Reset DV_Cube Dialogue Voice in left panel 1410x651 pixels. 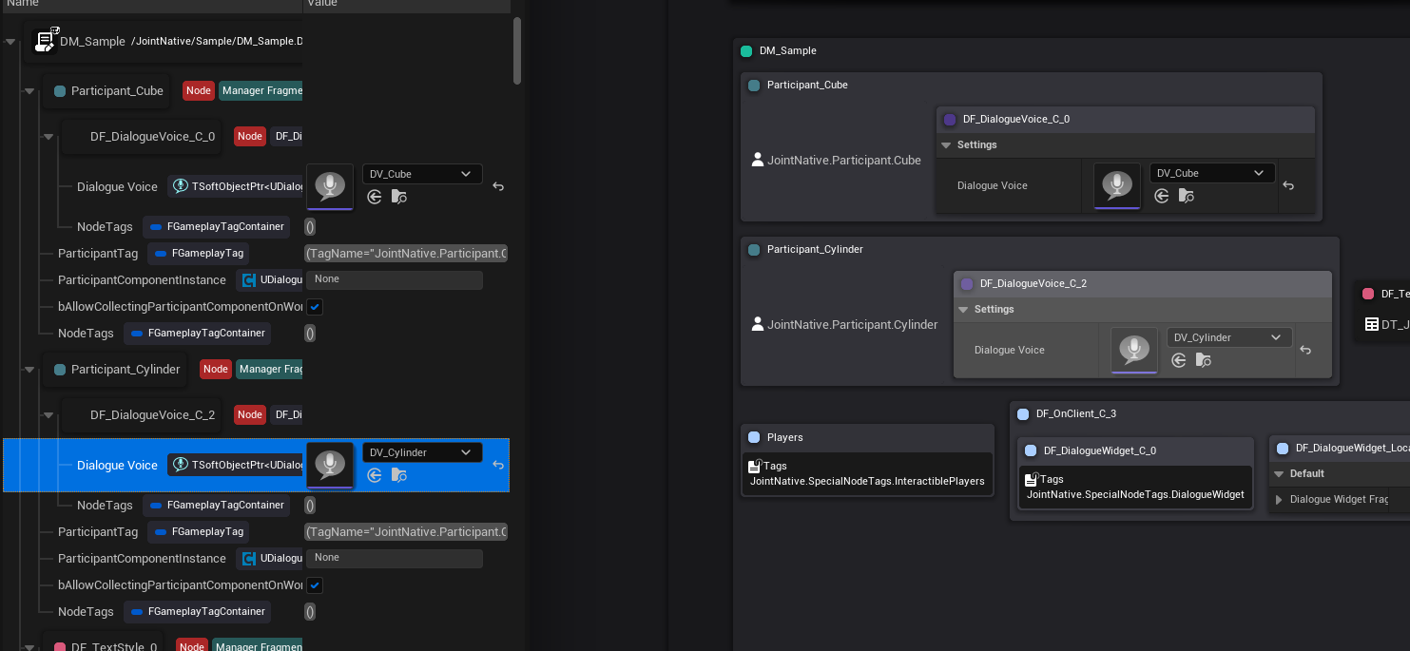click(x=498, y=187)
